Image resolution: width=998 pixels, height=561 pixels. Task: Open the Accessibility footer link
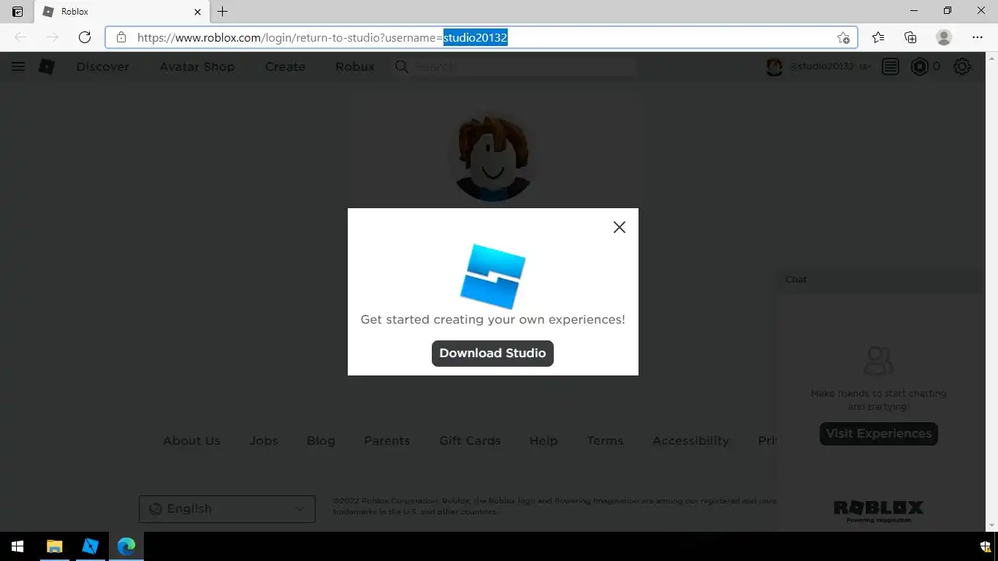pos(690,440)
